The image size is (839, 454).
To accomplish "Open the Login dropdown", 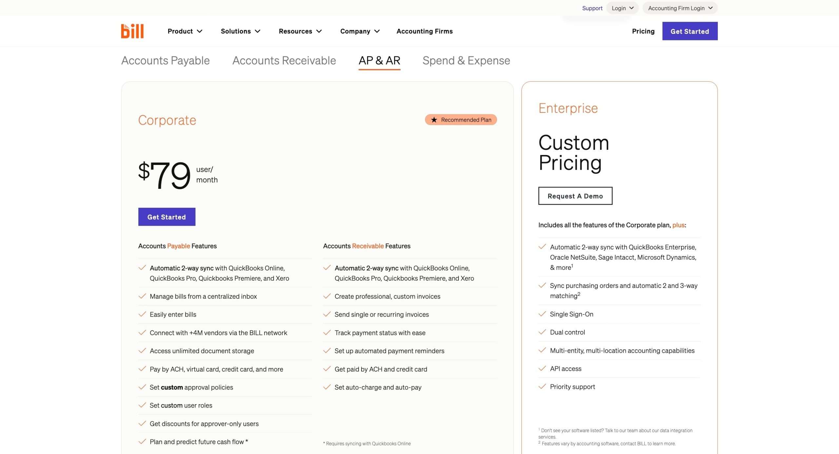I will click(622, 8).
